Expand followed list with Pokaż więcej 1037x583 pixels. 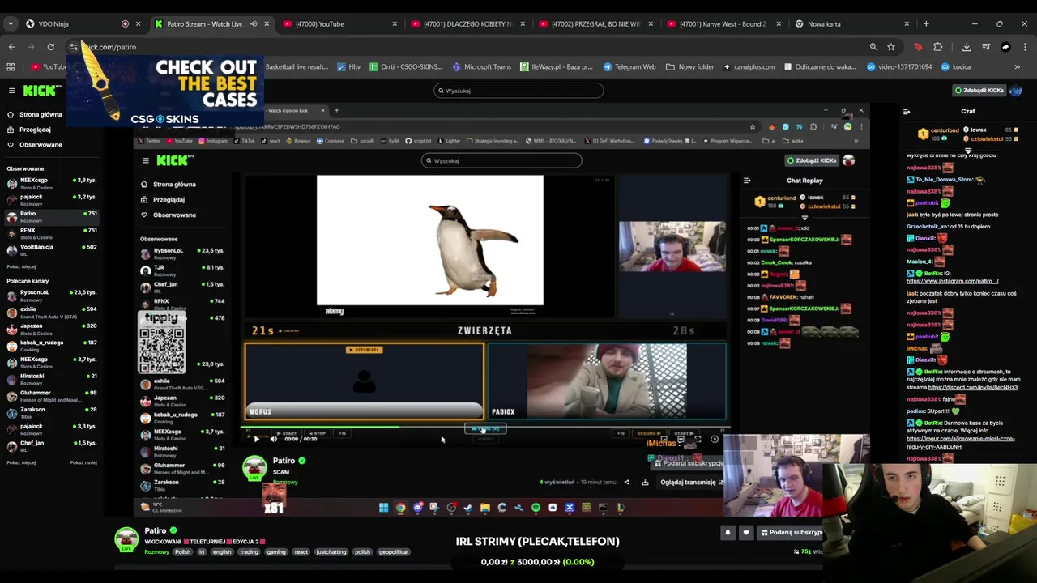[21, 266]
